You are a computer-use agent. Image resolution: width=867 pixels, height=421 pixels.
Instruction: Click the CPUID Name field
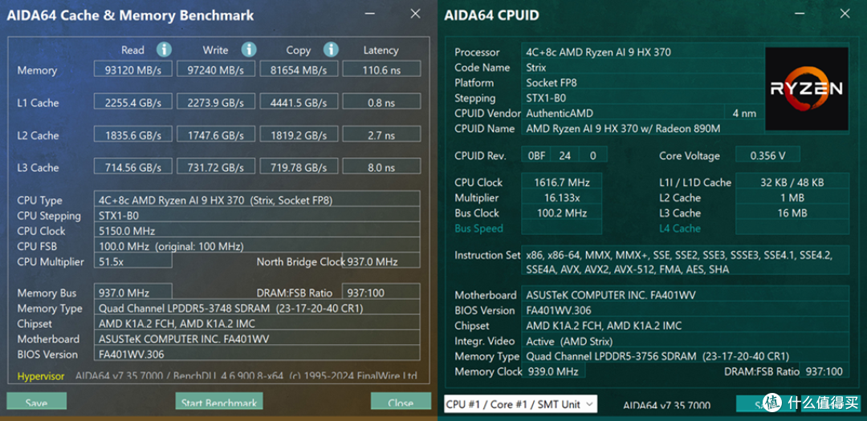[x=643, y=129]
